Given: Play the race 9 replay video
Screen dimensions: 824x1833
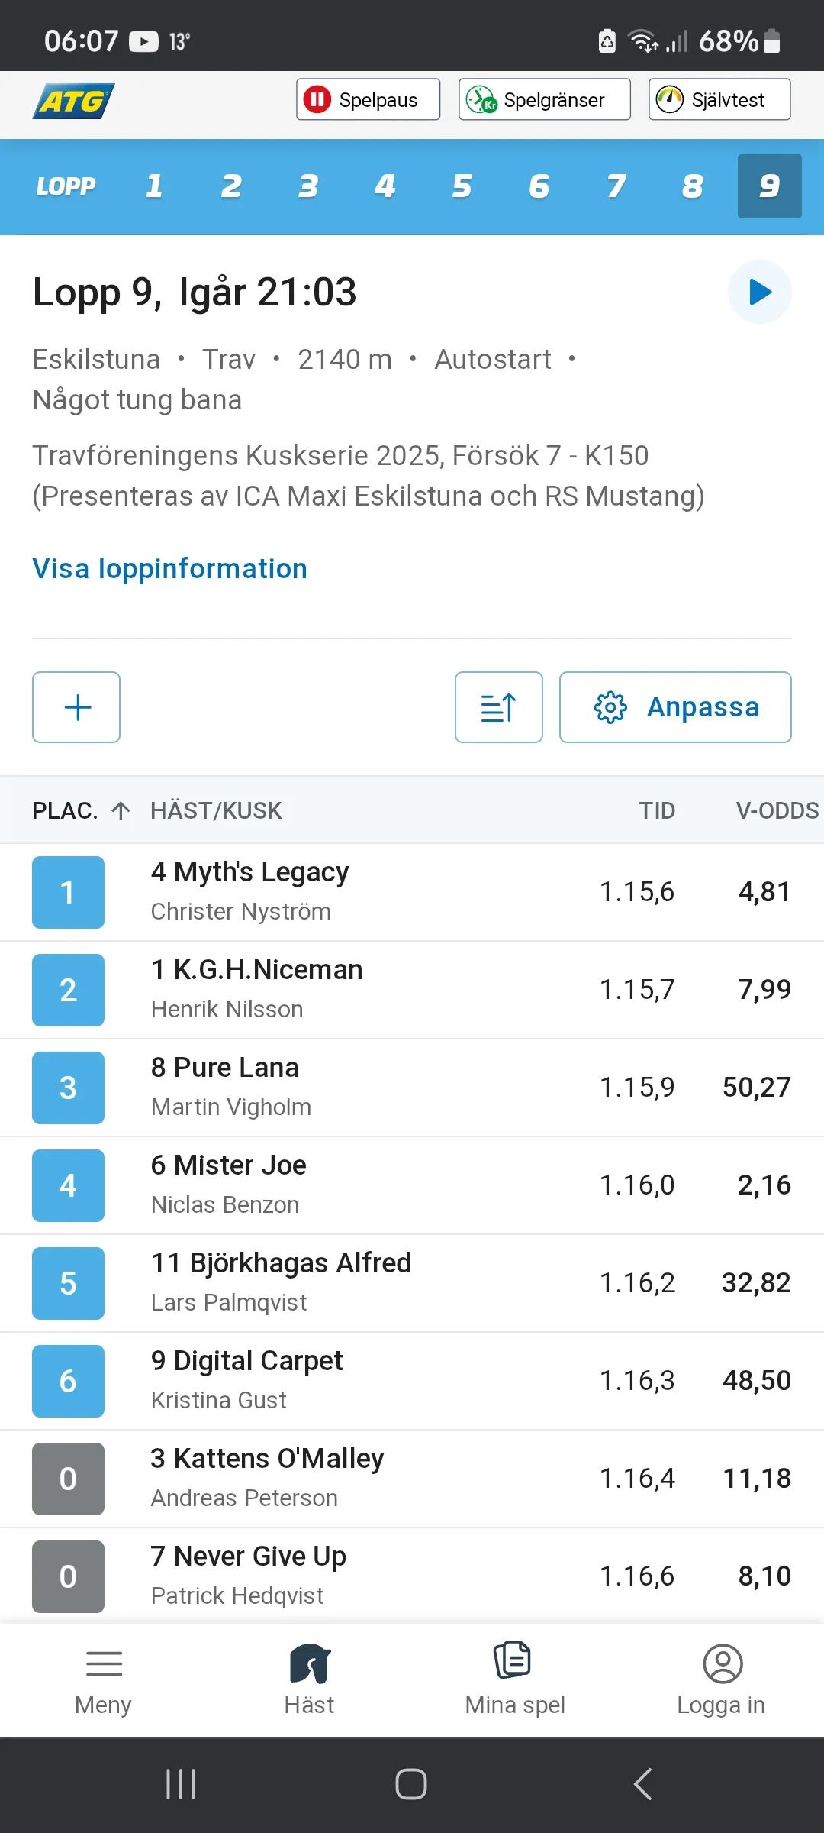Looking at the screenshot, I should 760,292.
